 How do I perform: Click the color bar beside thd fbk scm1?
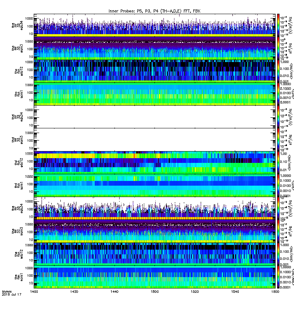click(278, 185)
